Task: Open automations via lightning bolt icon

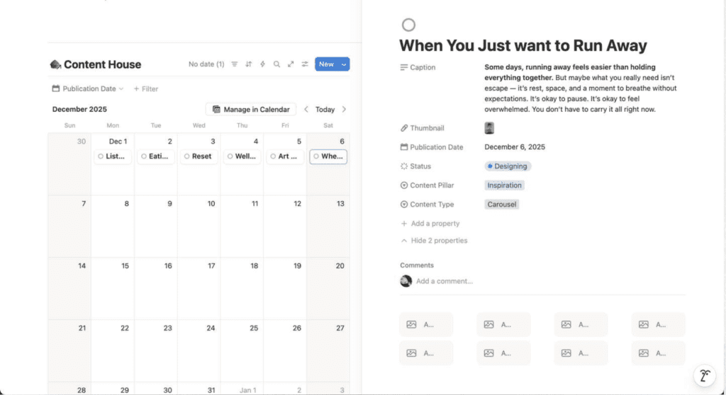Action: click(262, 64)
